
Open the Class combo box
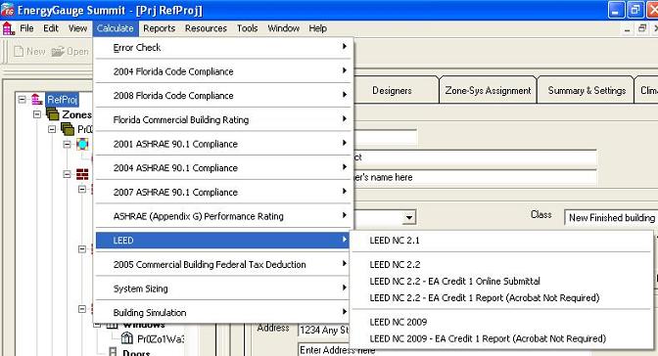pos(611,218)
